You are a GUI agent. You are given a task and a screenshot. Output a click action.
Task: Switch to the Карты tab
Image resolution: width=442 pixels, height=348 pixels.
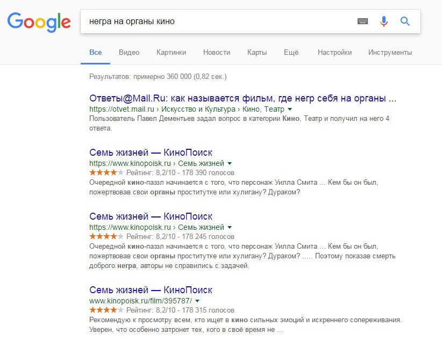coord(257,52)
